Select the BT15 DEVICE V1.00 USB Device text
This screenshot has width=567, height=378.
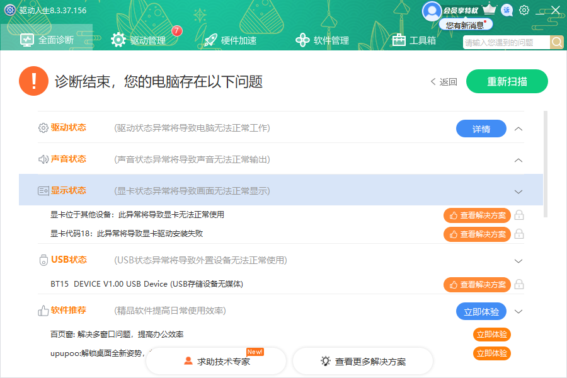click(146, 284)
